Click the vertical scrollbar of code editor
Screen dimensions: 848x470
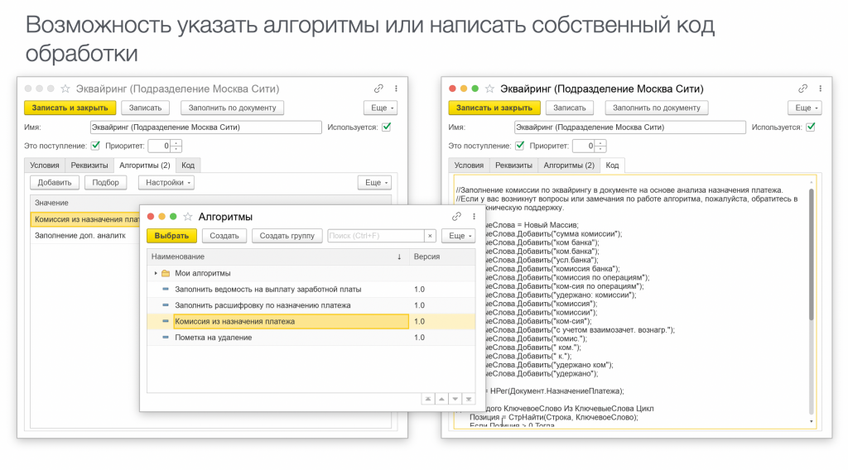click(x=811, y=254)
